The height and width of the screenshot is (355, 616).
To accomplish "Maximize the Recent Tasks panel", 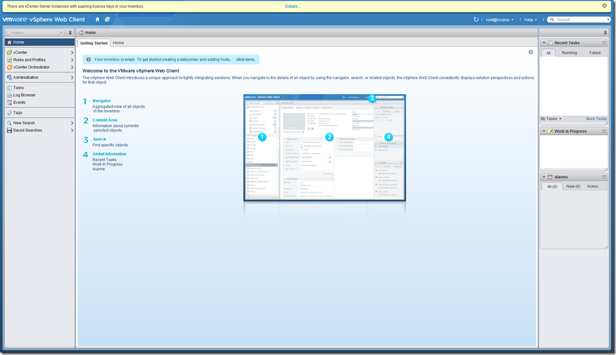I will (604, 43).
